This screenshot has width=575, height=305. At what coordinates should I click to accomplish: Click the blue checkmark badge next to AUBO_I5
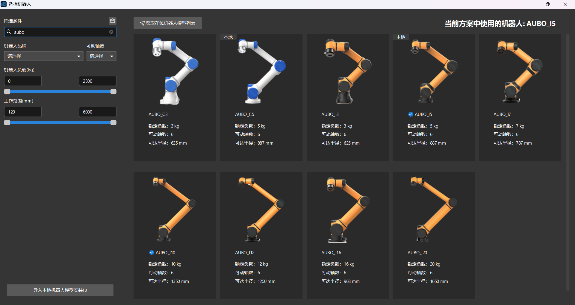coord(411,114)
